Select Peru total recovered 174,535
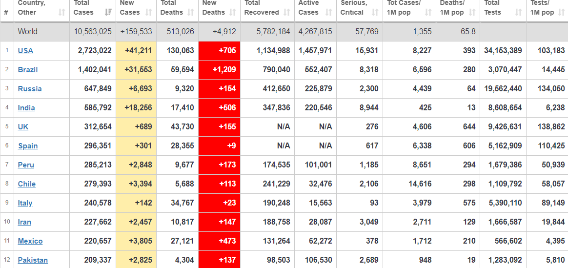The width and height of the screenshot is (568, 268). pos(276,165)
